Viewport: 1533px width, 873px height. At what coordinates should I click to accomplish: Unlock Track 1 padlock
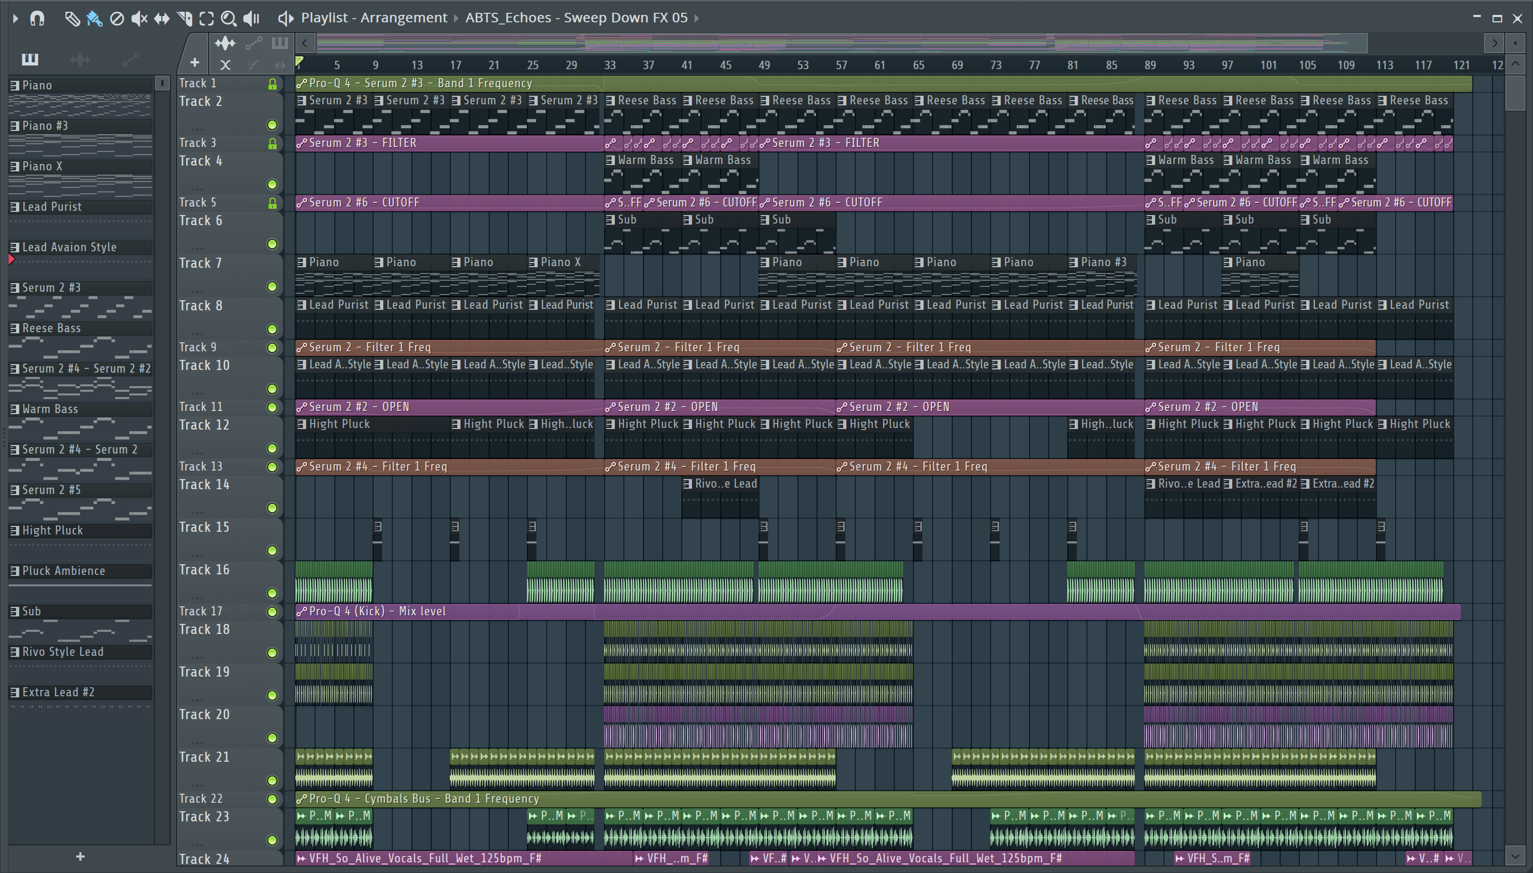272,84
